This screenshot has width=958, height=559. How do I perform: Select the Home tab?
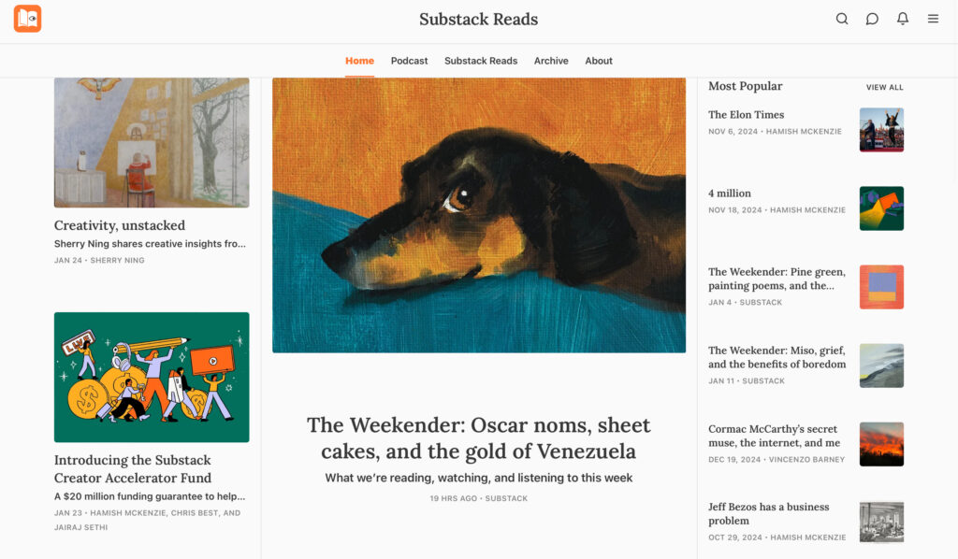point(359,61)
